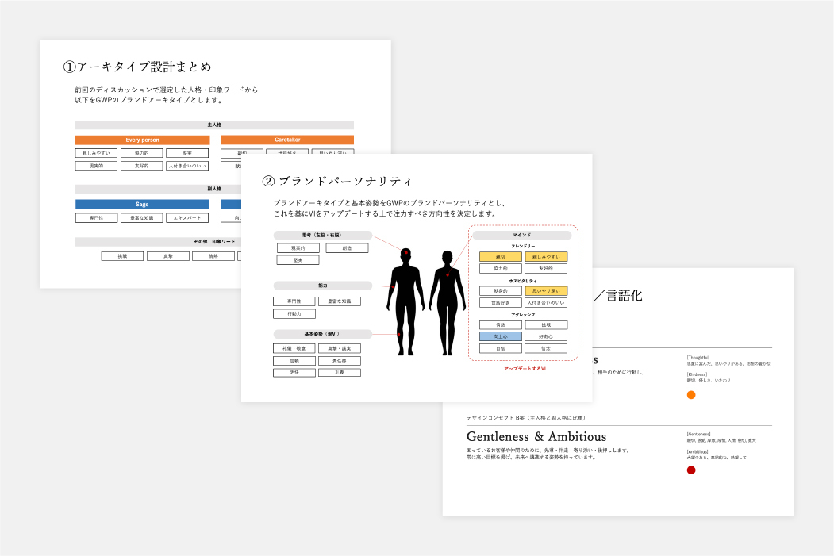
Task: Pick the orange color dot below Kindness
Action: pyautogui.click(x=691, y=395)
